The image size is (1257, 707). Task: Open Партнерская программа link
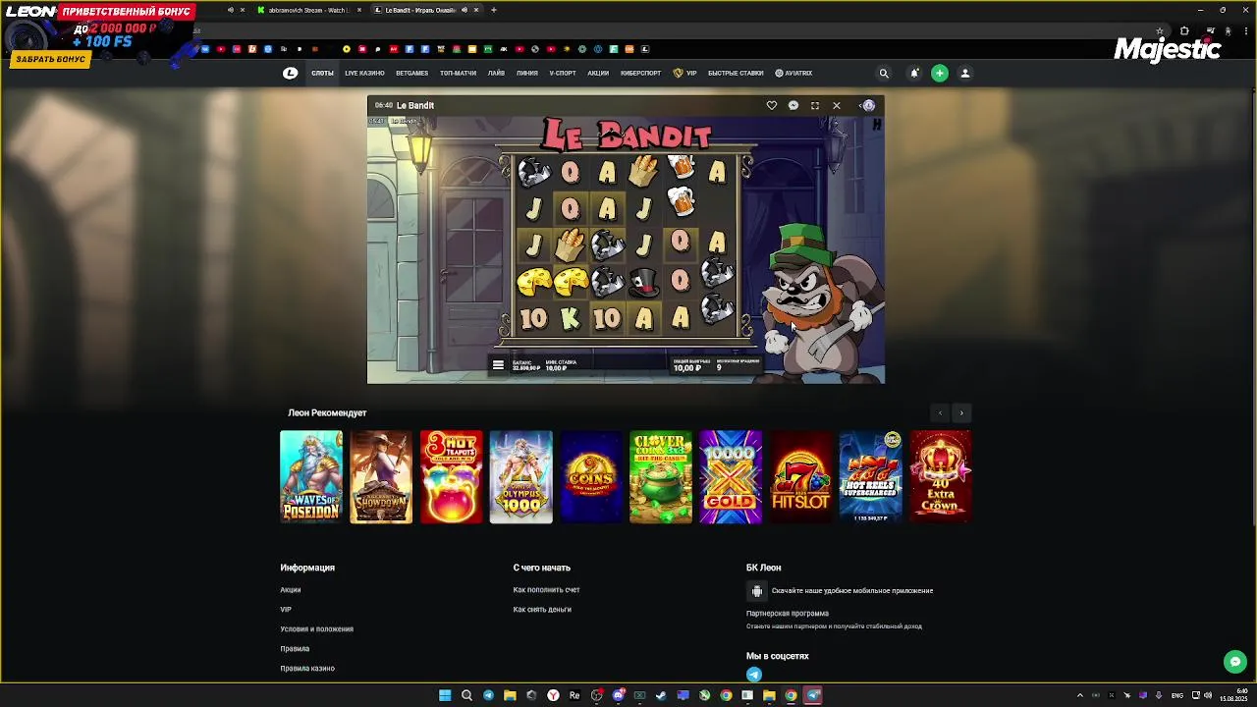point(788,614)
